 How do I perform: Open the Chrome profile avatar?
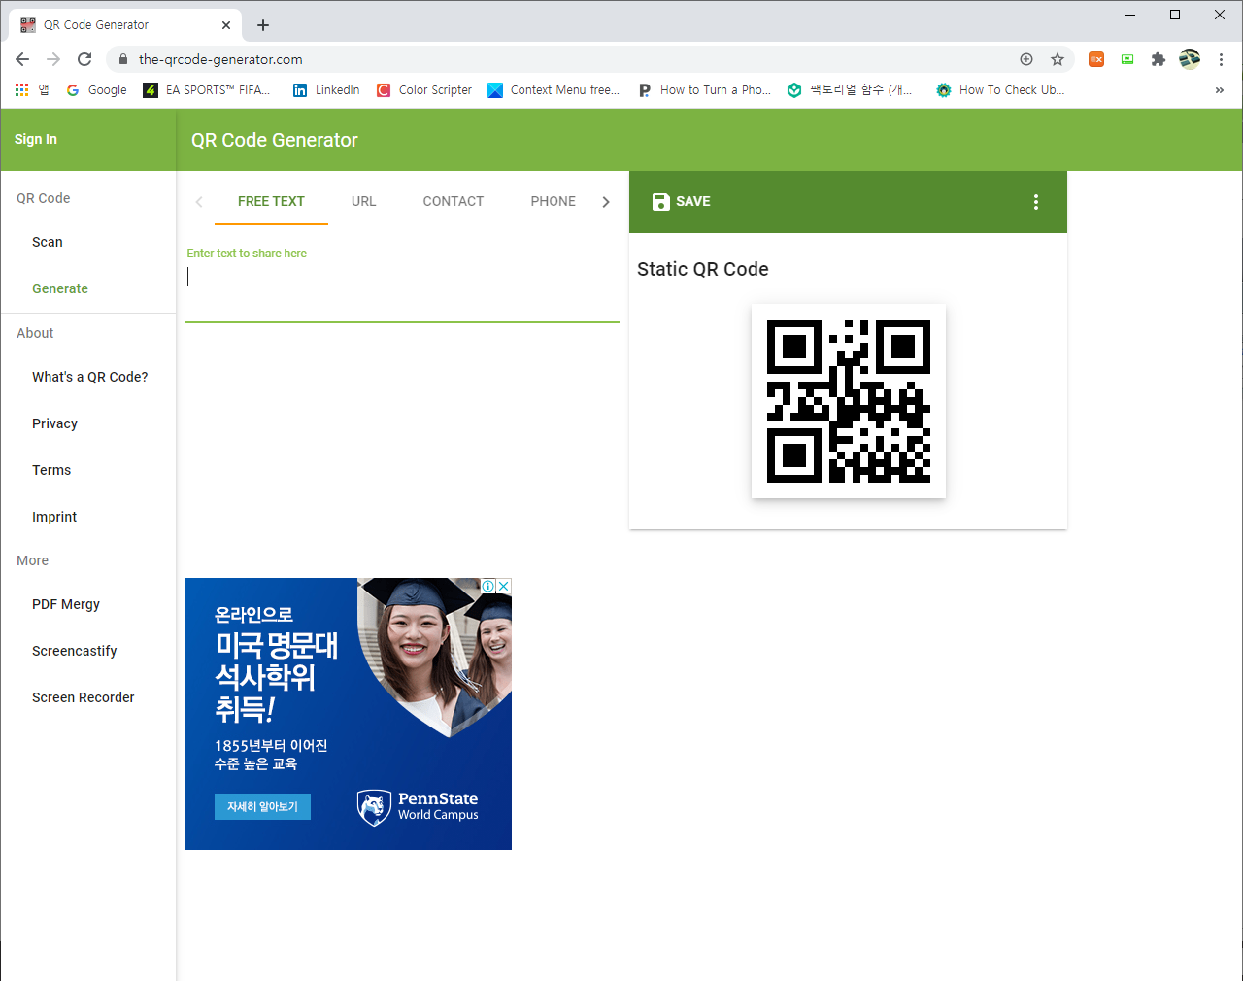coord(1190,59)
